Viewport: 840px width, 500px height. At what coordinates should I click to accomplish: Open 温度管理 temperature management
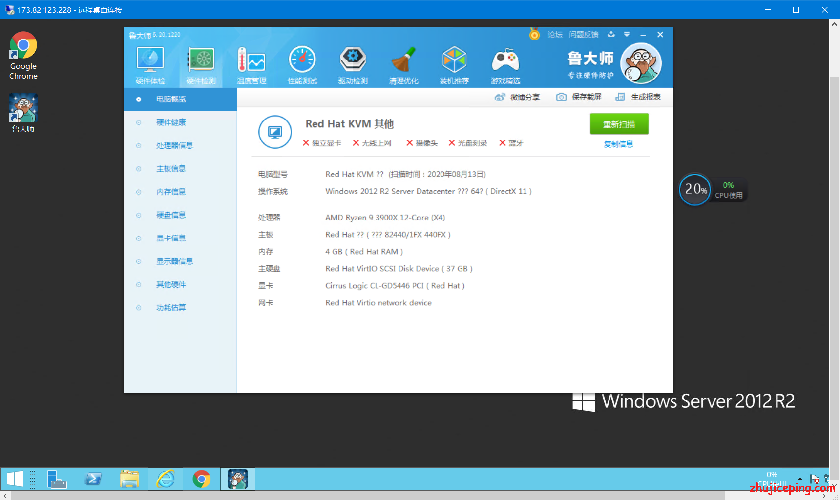tap(252, 66)
